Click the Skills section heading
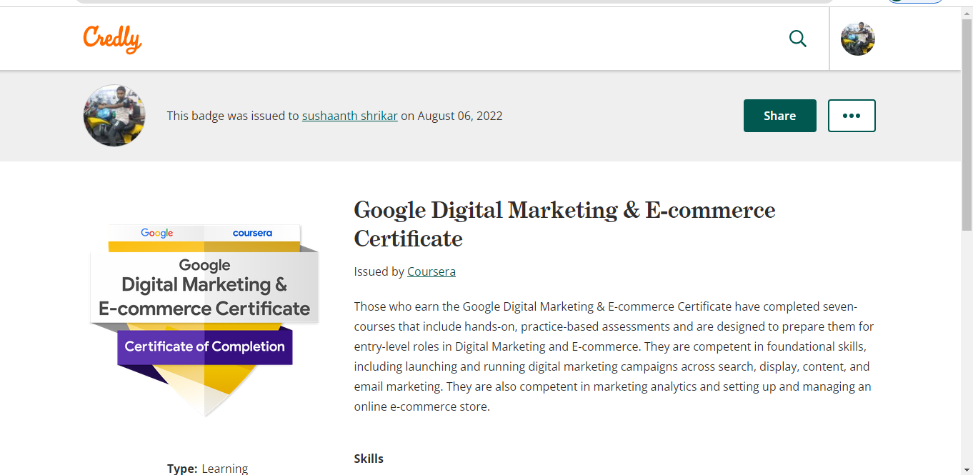This screenshot has width=973, height=475. (369, 459)
